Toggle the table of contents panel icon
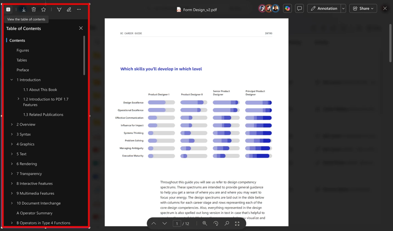 coord(8,10)
